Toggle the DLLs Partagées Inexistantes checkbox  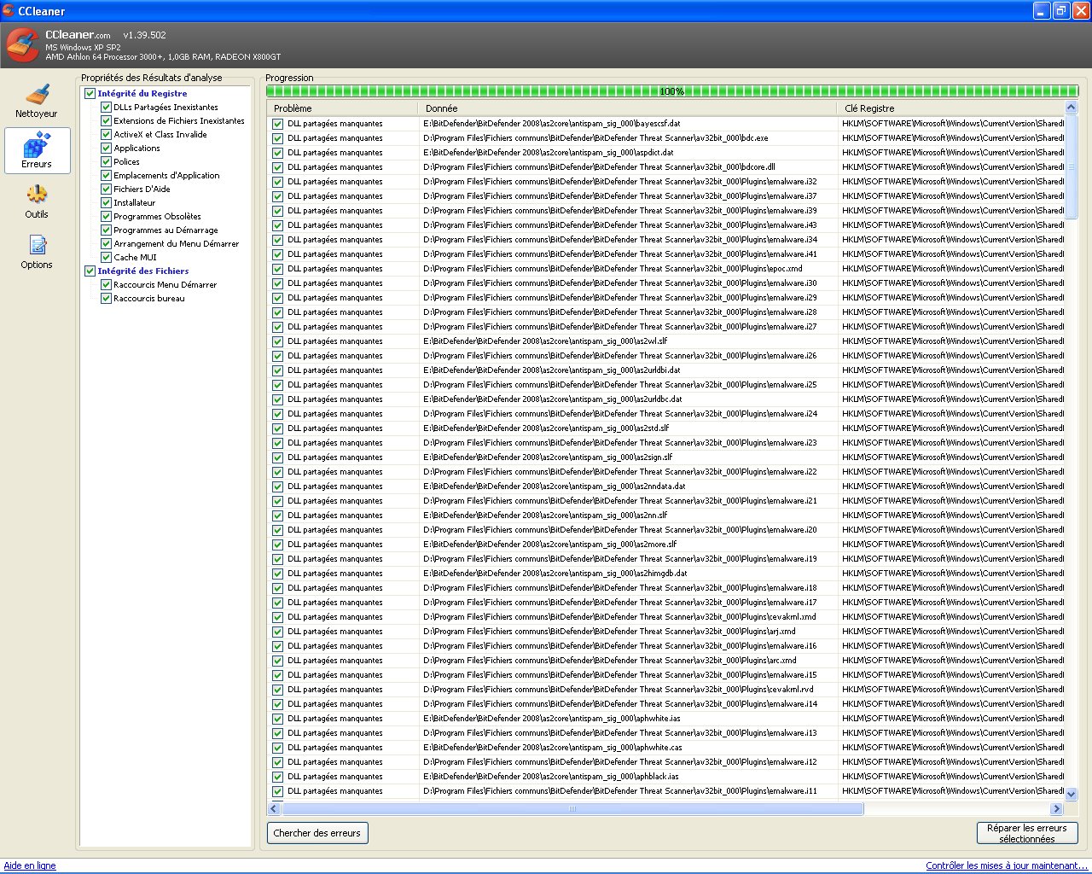(106, 108)
